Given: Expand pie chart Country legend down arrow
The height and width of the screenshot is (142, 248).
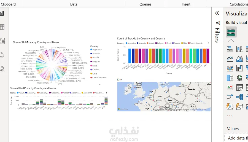Looking at the screenshot, I should (x=100, y=84).
